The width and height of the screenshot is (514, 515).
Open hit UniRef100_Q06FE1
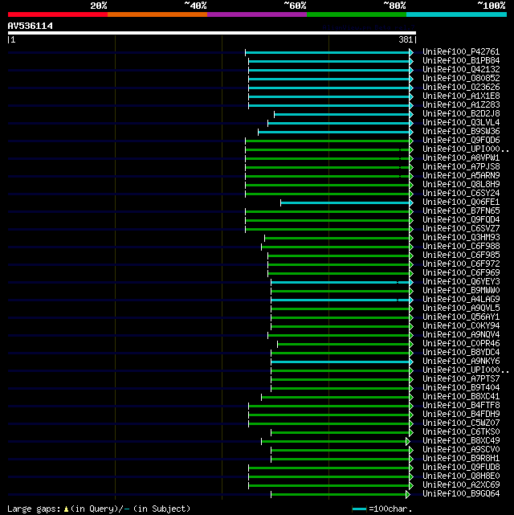(x=461, y=202)
